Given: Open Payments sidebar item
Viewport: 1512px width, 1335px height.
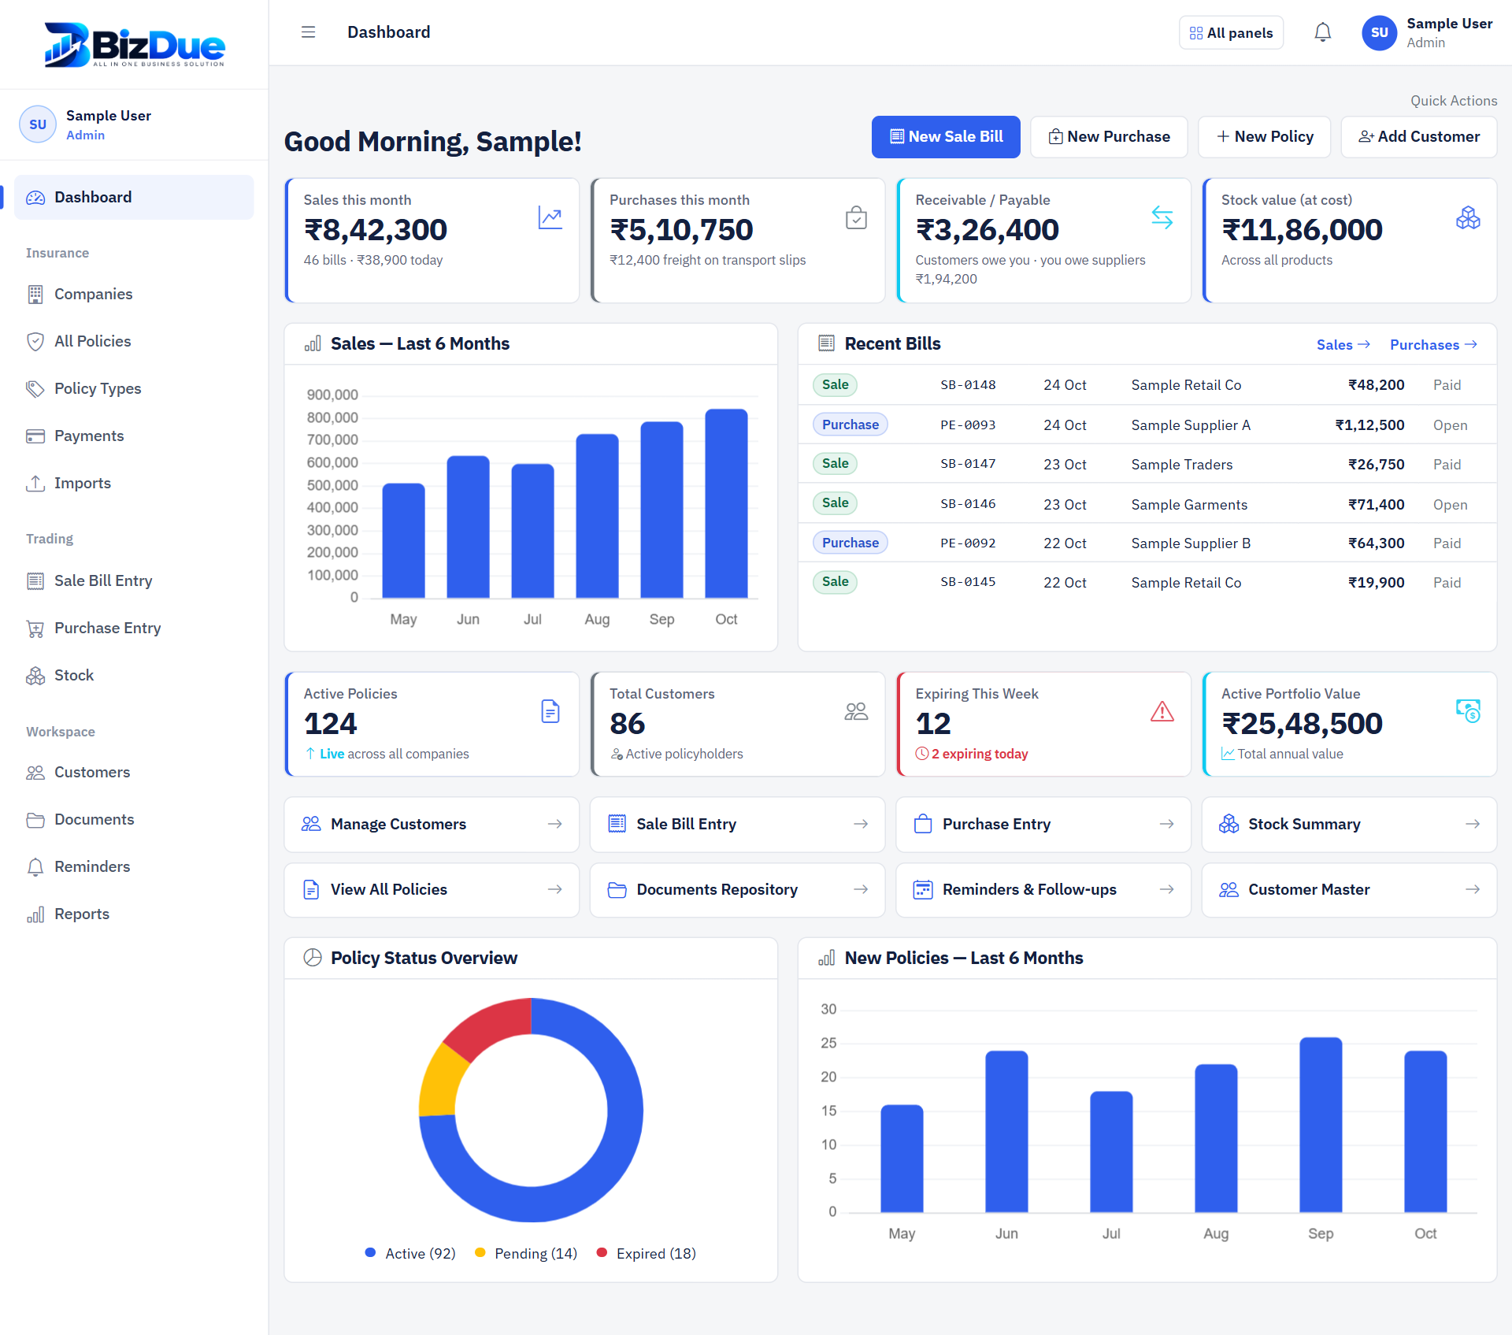Looking at the screenshot, I should pos(134,436).
